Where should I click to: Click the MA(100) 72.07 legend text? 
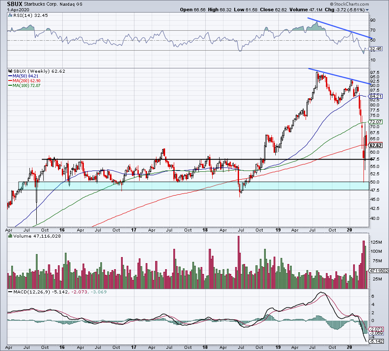[26, 85]
